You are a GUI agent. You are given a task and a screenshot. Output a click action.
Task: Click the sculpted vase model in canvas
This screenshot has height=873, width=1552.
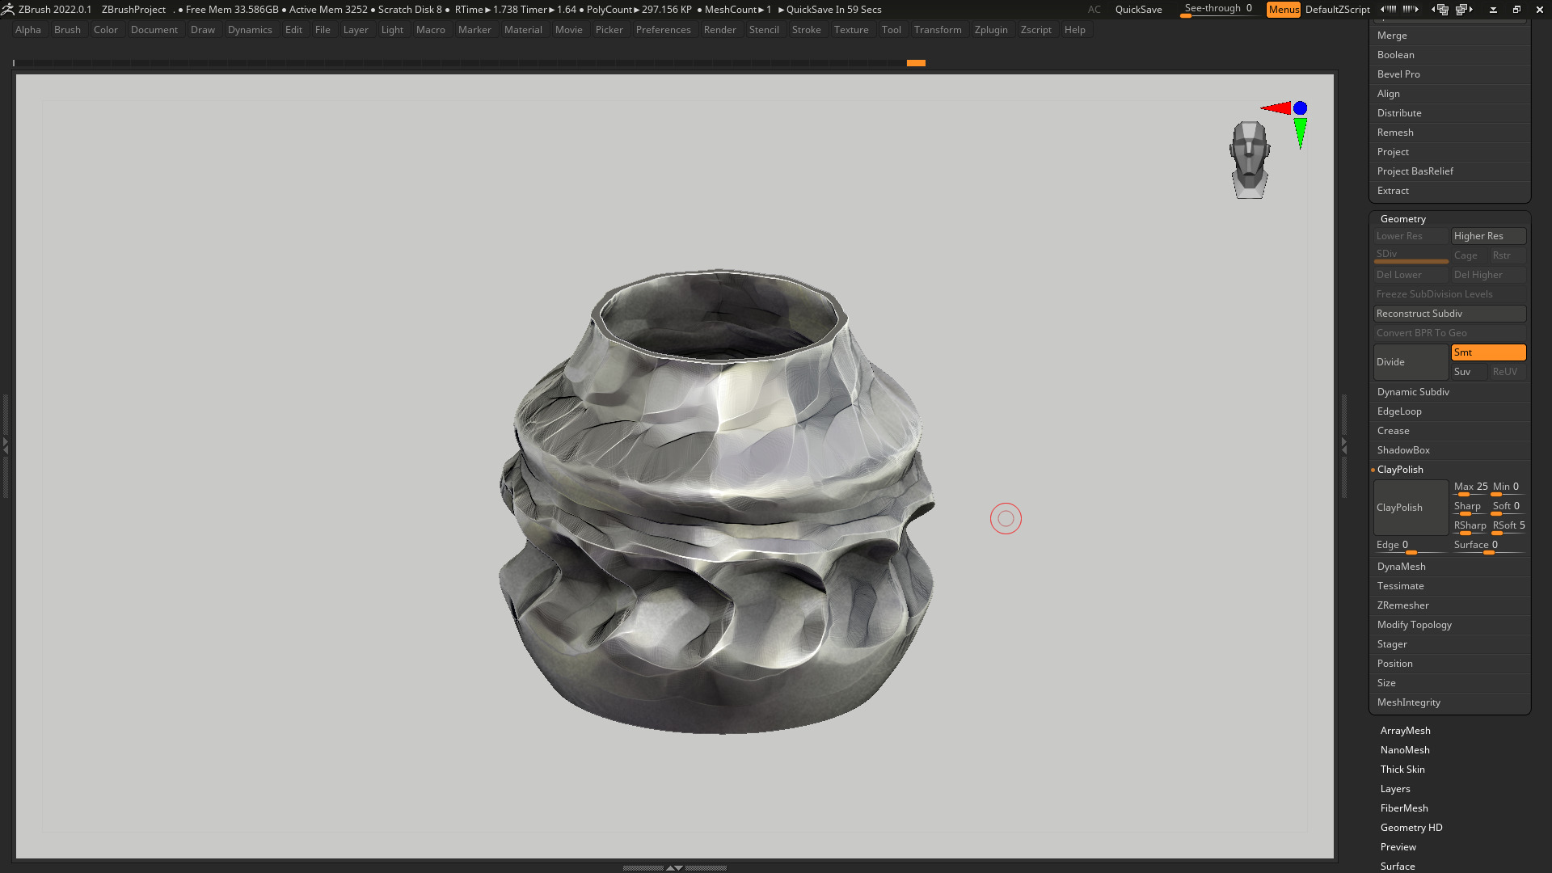point(716,501)
